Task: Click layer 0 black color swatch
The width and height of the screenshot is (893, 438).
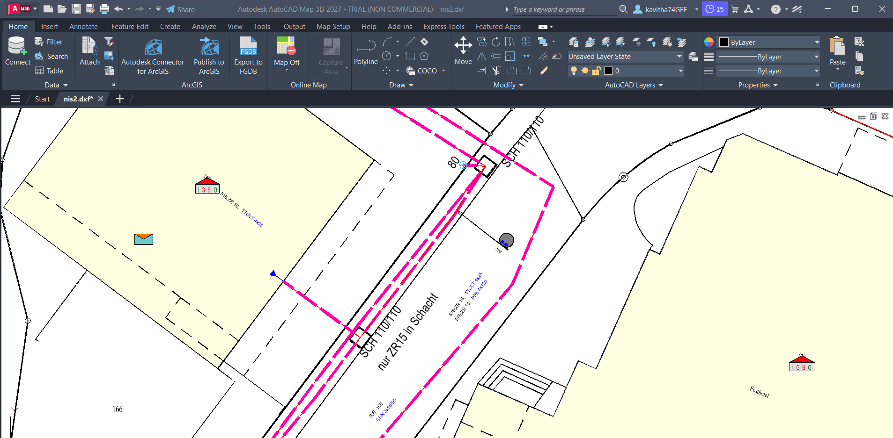Action: tap(608, 71)
